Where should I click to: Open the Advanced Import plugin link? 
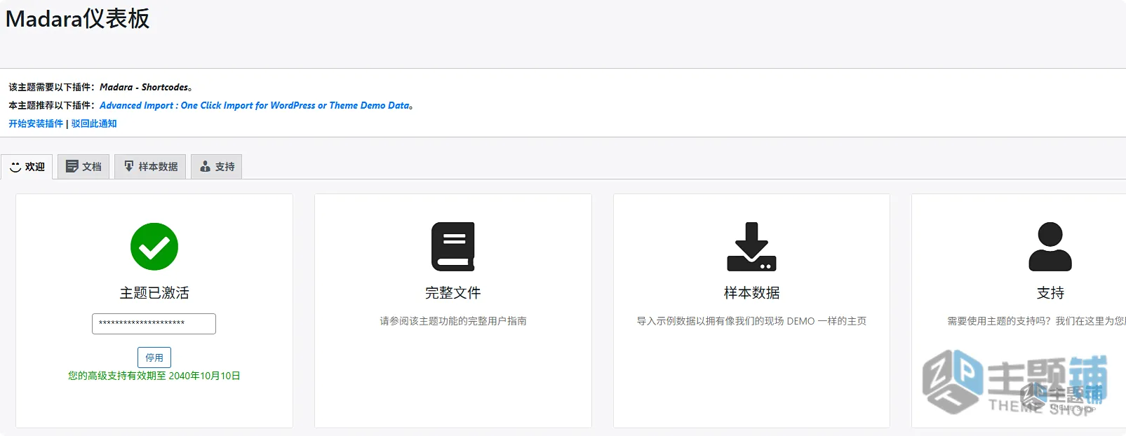255,105
